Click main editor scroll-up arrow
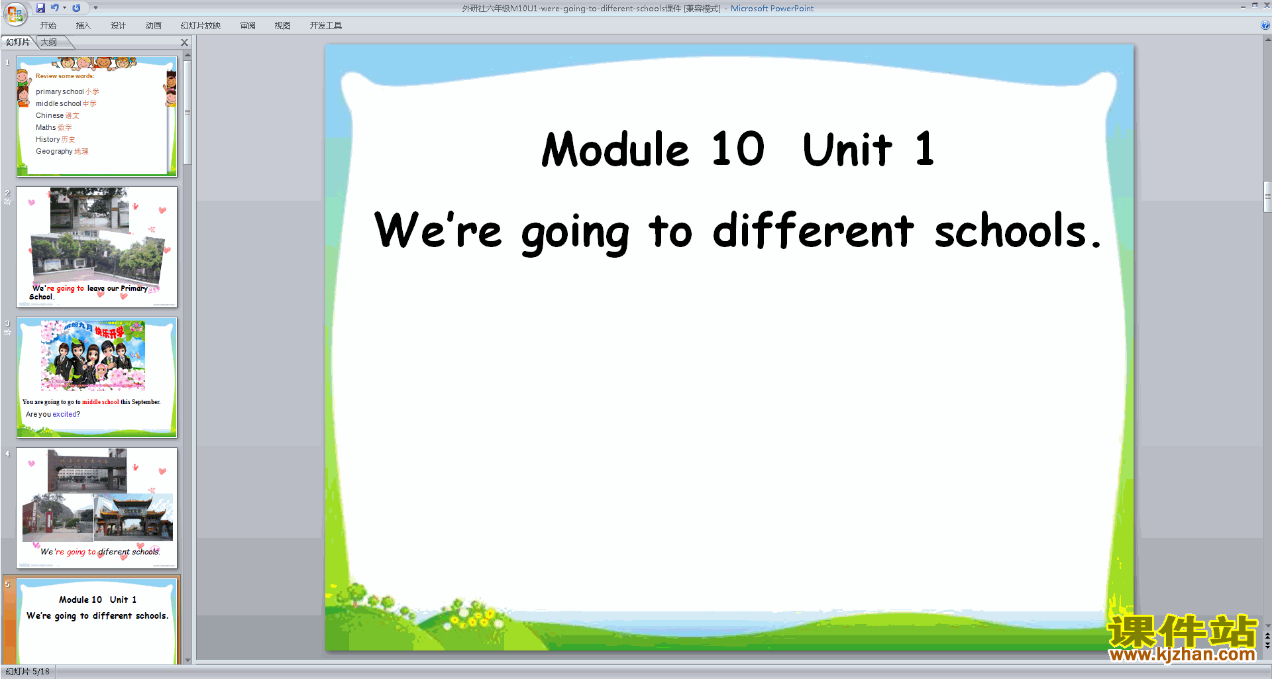The width and height of the screenshot is (1272, 679). pyautogui.click(x=1267, y=40)
